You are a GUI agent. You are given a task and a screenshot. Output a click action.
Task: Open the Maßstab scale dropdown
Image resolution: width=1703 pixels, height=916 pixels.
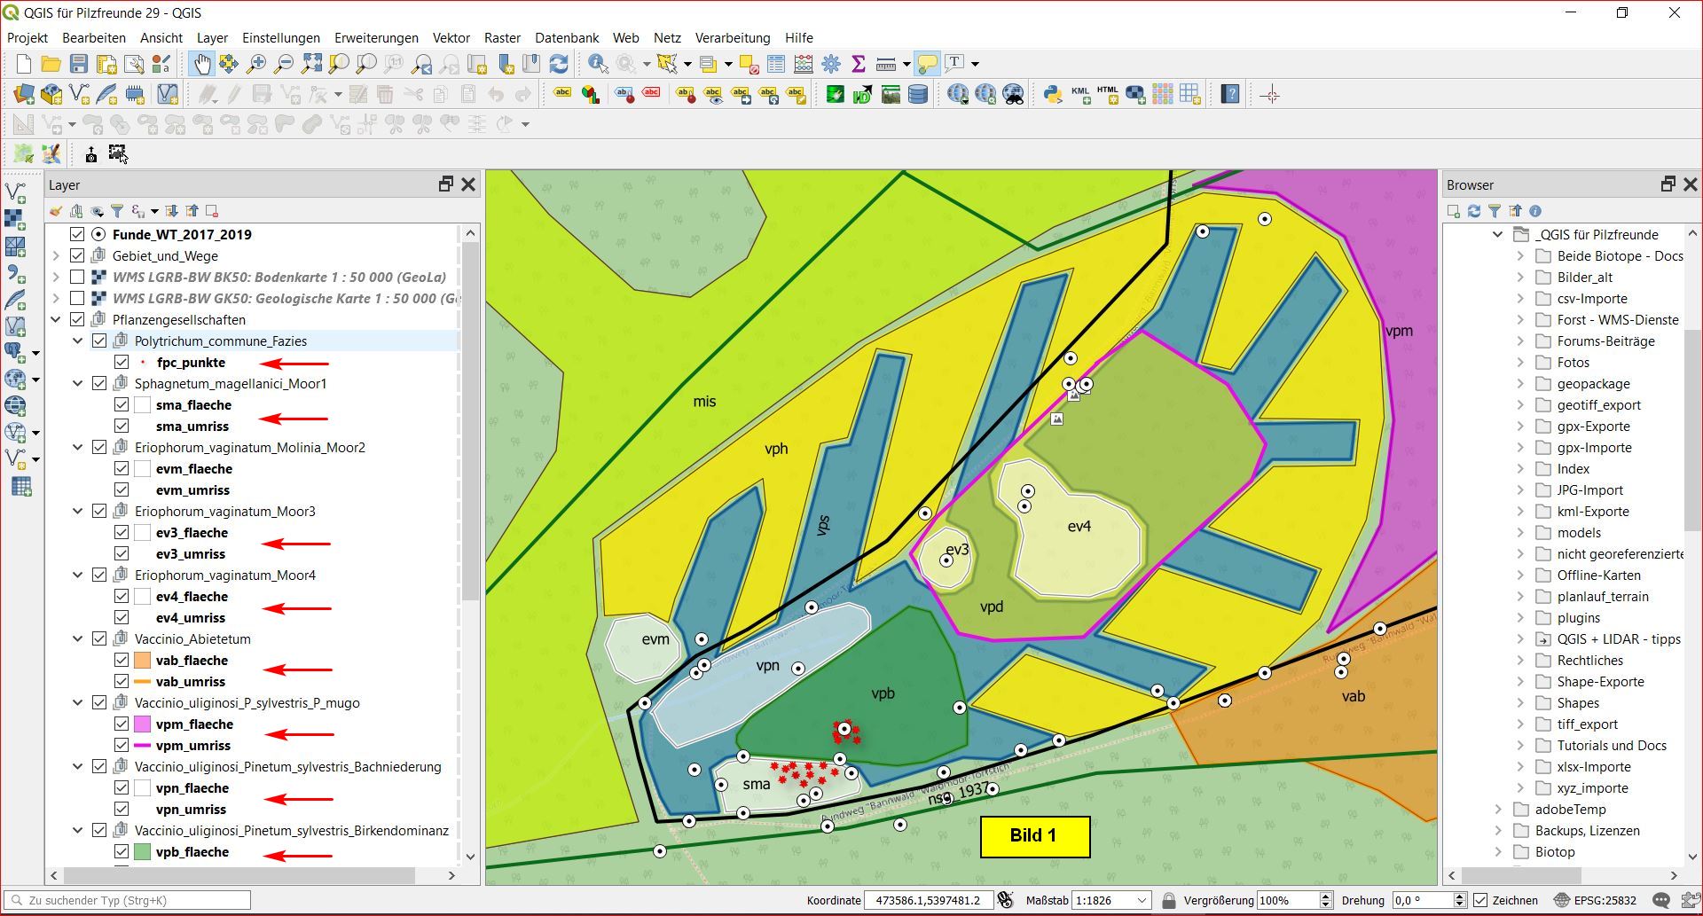click(x=1142, y=900)
